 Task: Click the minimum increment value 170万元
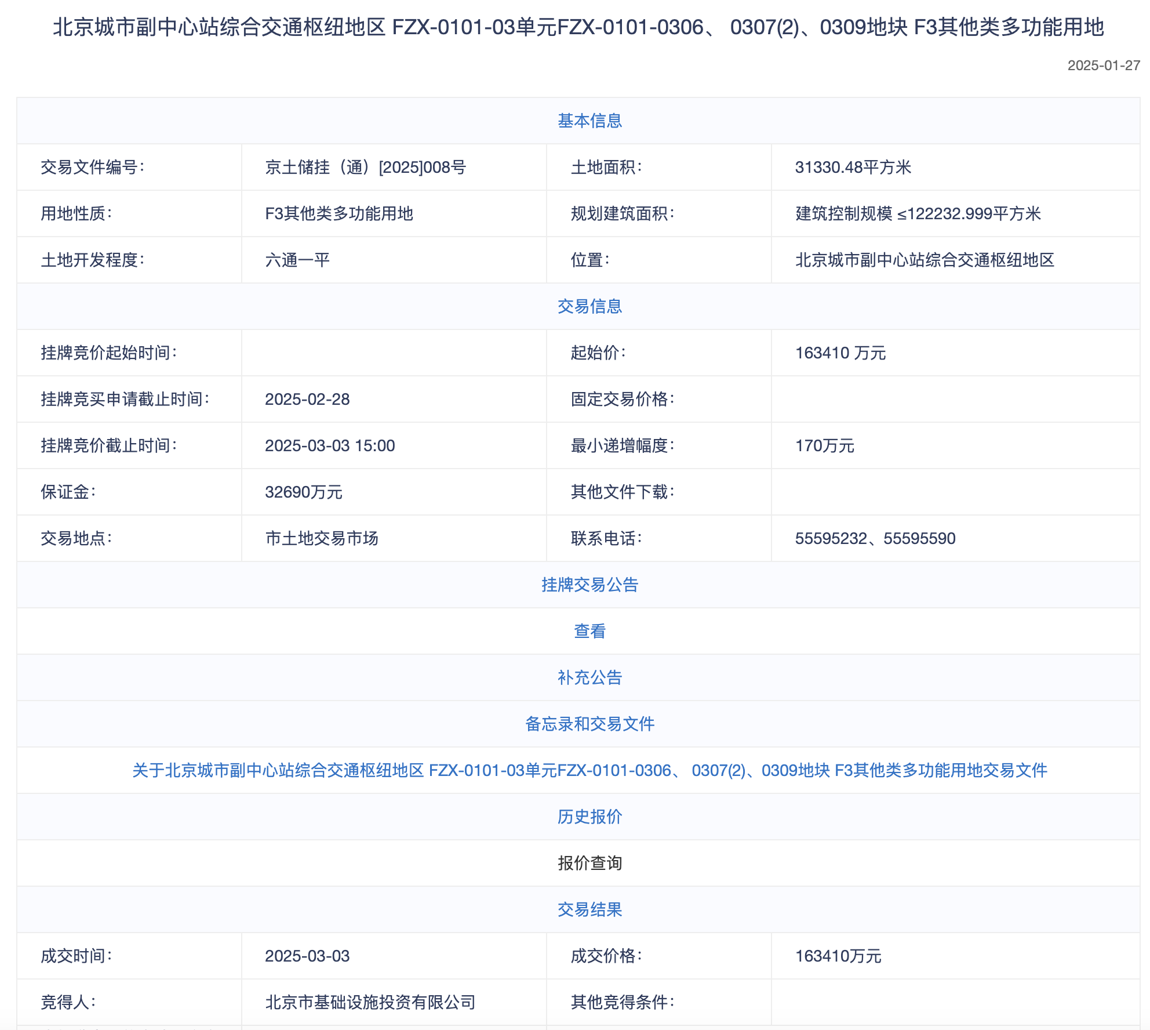(x=824, y=445)
